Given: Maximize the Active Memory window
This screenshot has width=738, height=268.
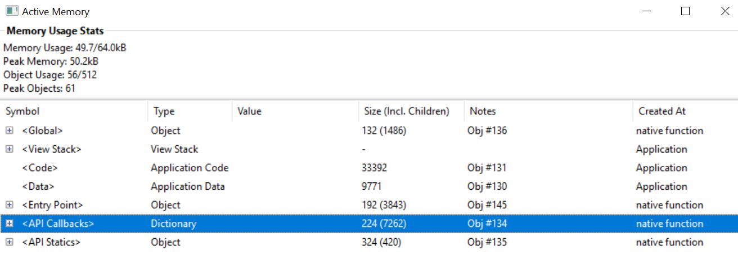Looking at the screenshot, I should [685, 11].
